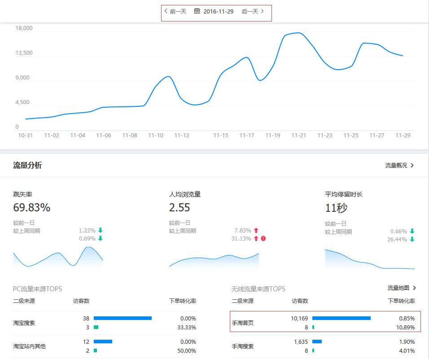
Task: Click the red exclamation warning icon beside 31.13%
Action: point(263,238)
